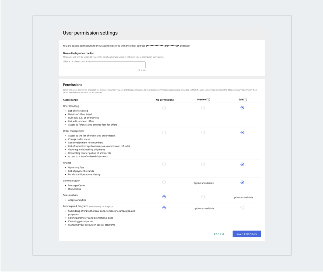Image resolution: width=323 pixels, height=272 pixels.
Task: Click 'Canceling participation' list item
Action: [80, 221]
